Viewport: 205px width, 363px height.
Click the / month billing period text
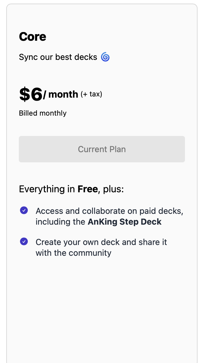coord(61,94)
